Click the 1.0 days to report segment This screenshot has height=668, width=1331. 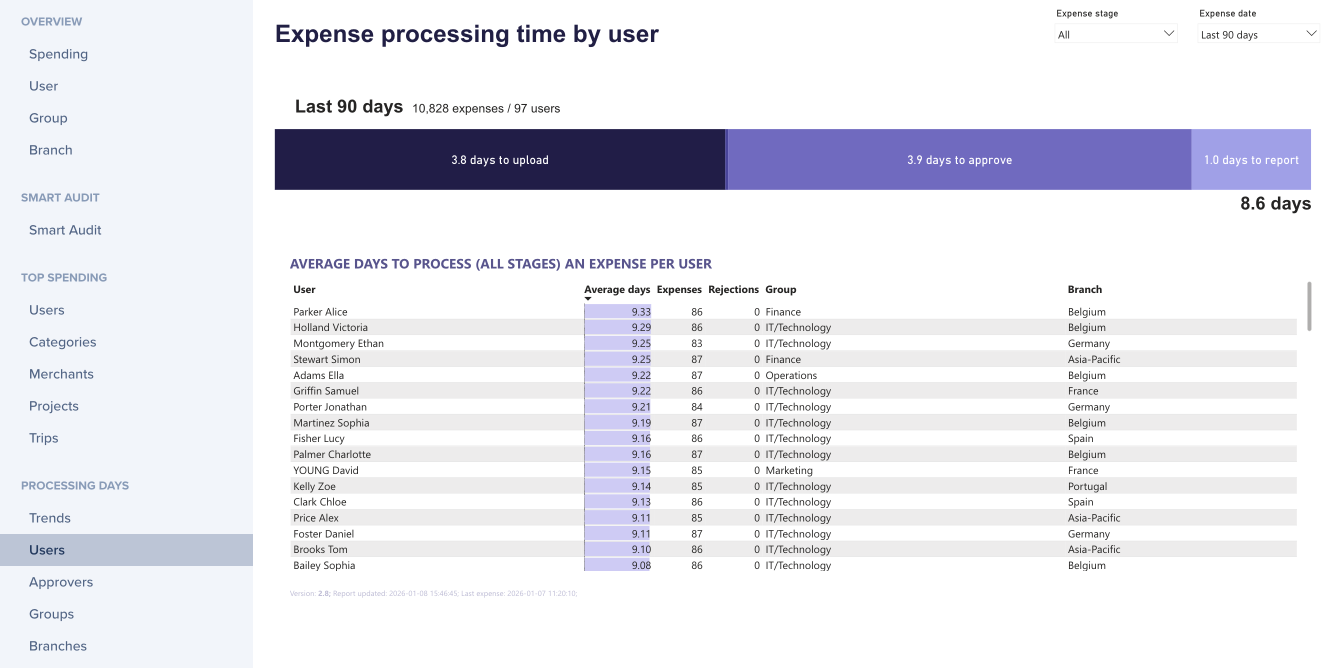1250,159
